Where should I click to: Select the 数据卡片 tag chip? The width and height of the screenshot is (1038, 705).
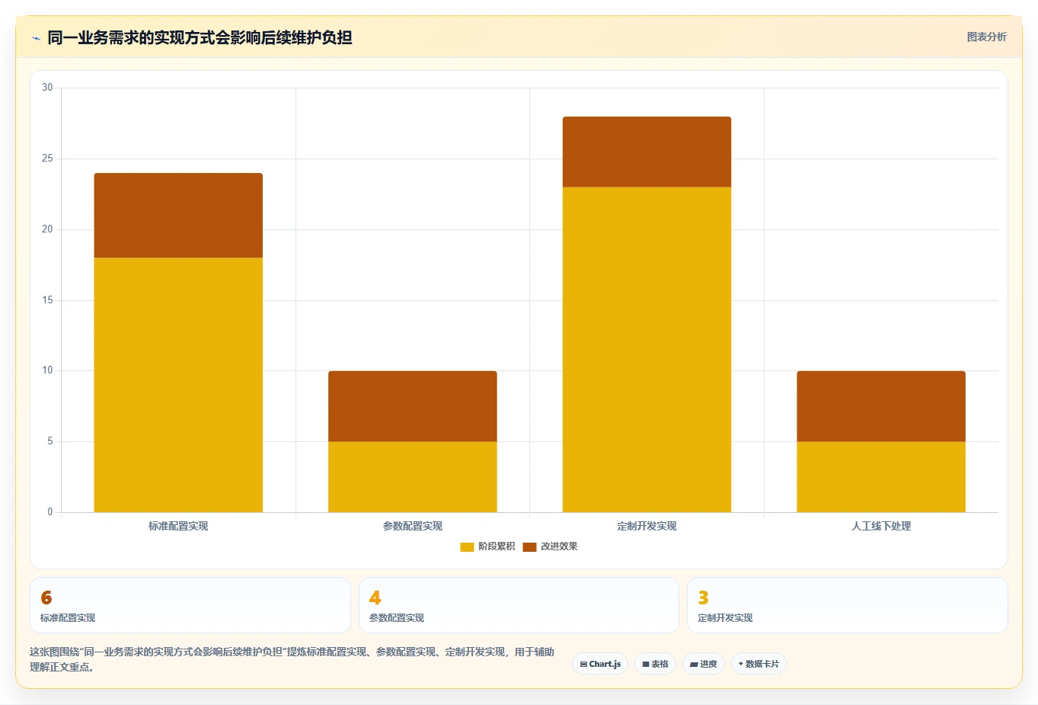[x=759, y=664]
